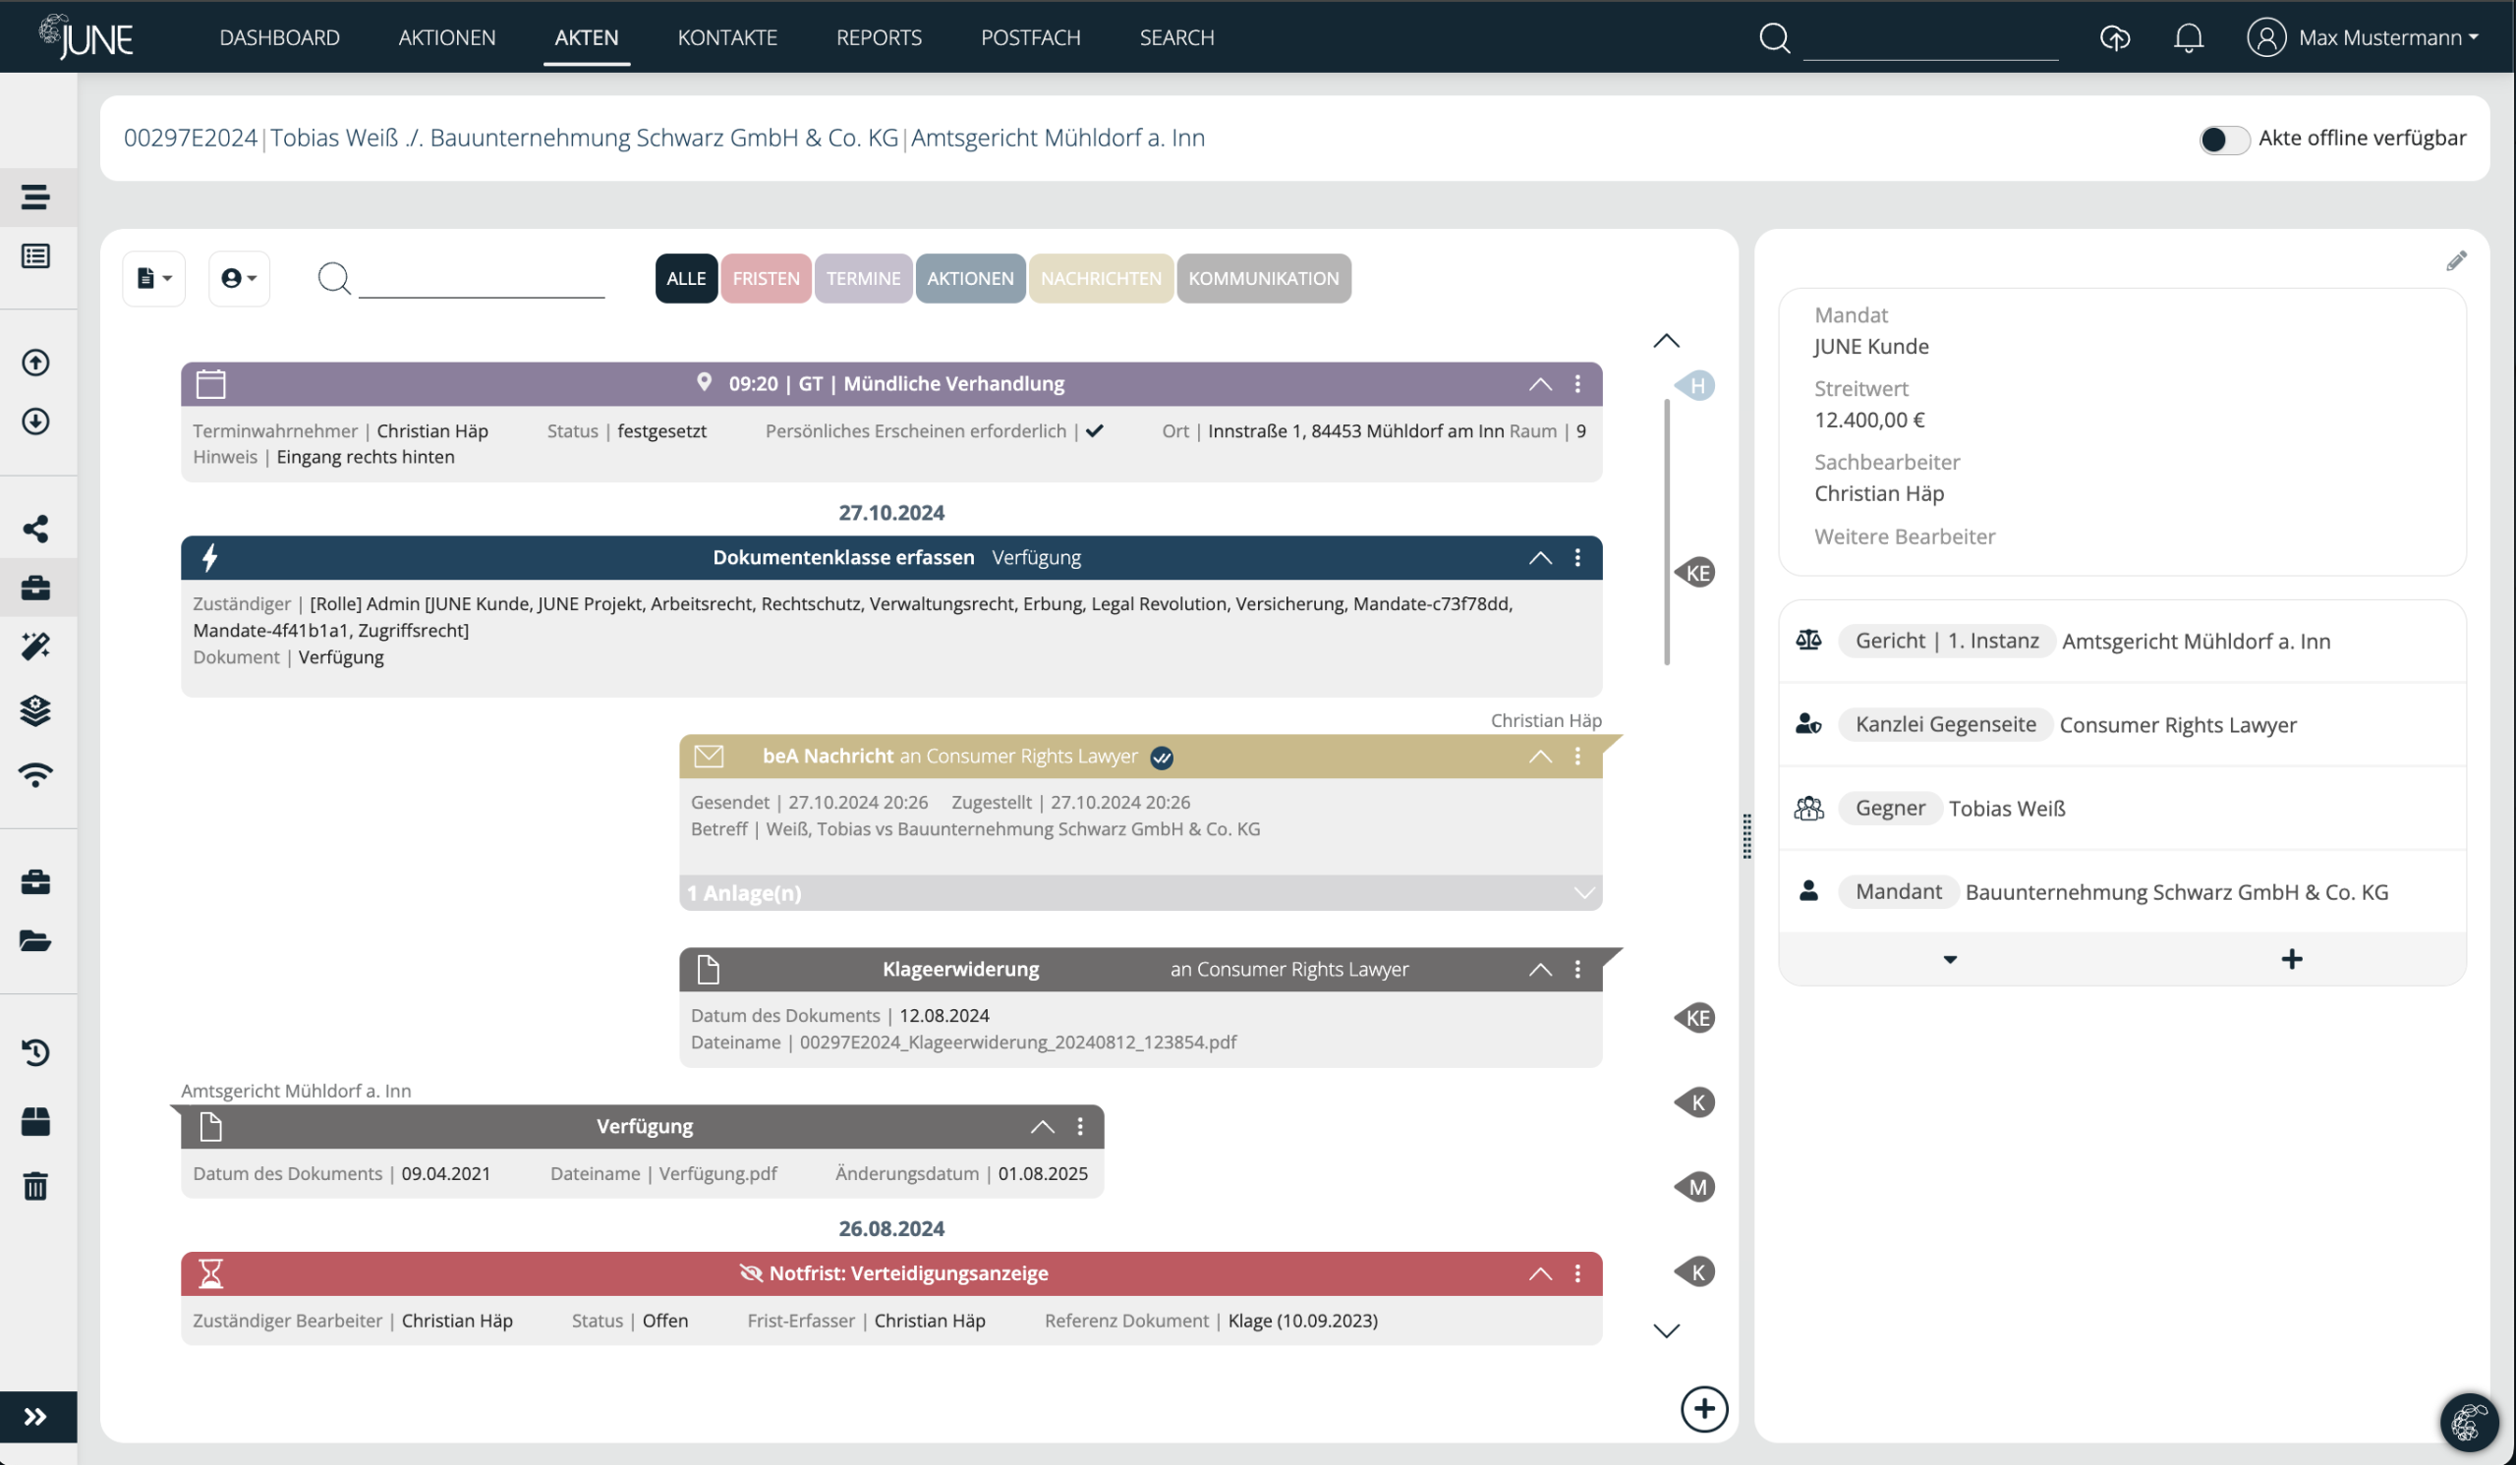Open the trash icon in the sidebar
2516x1465 pixels.
(36, 1187)
